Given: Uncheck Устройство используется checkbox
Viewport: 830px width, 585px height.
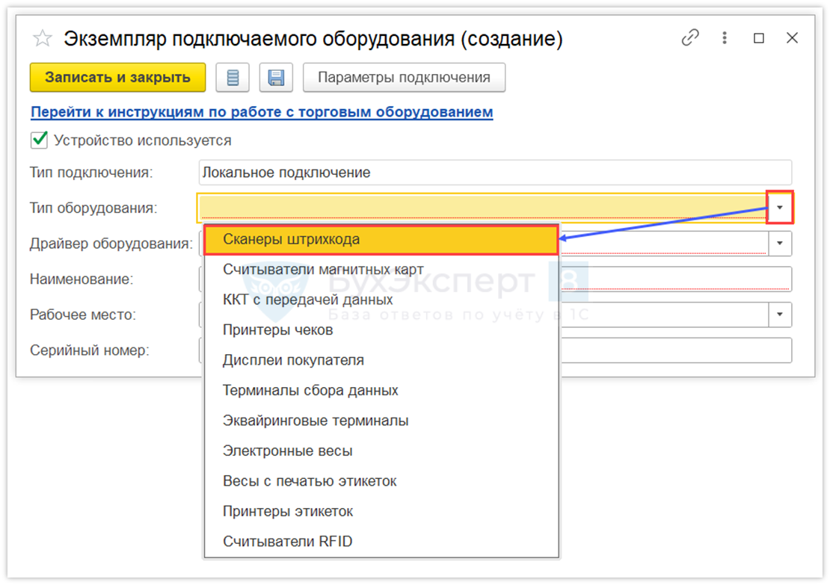Looking at the screenshot, I should (x=39, y=140).
